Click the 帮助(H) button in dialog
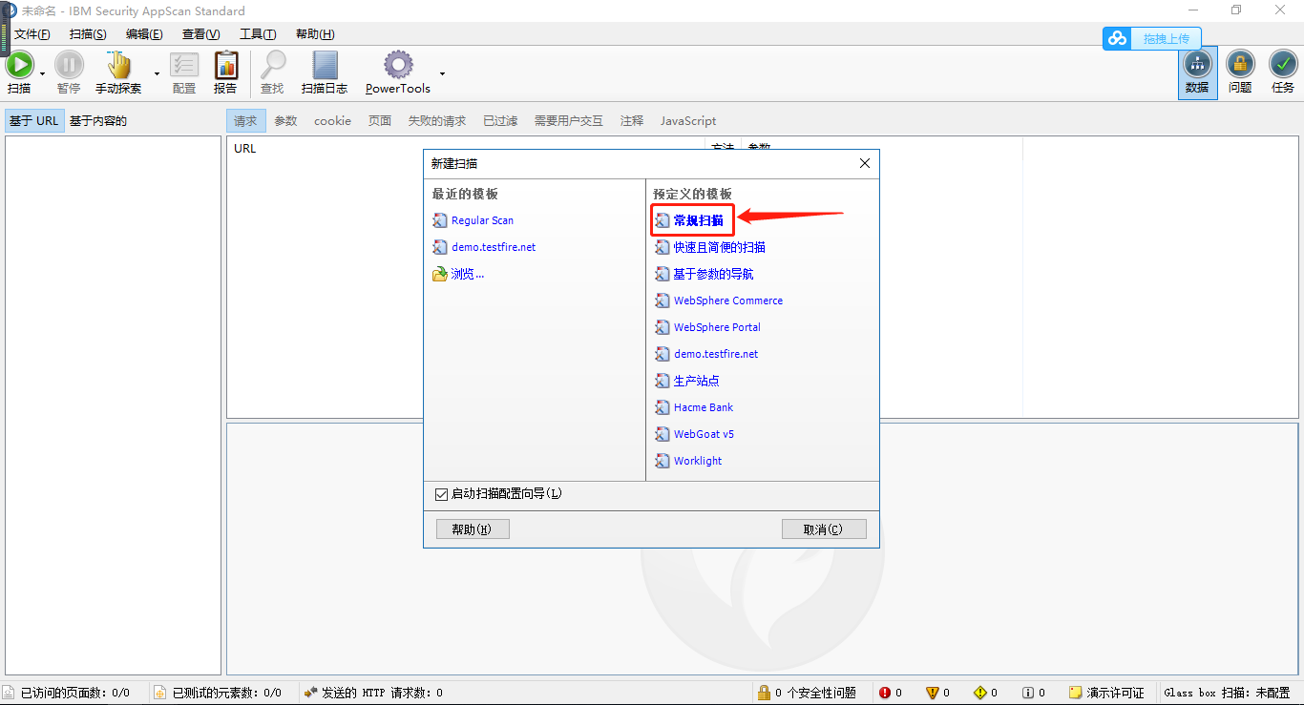Viewport: 1304px width, 705px height. pos(473,529)
